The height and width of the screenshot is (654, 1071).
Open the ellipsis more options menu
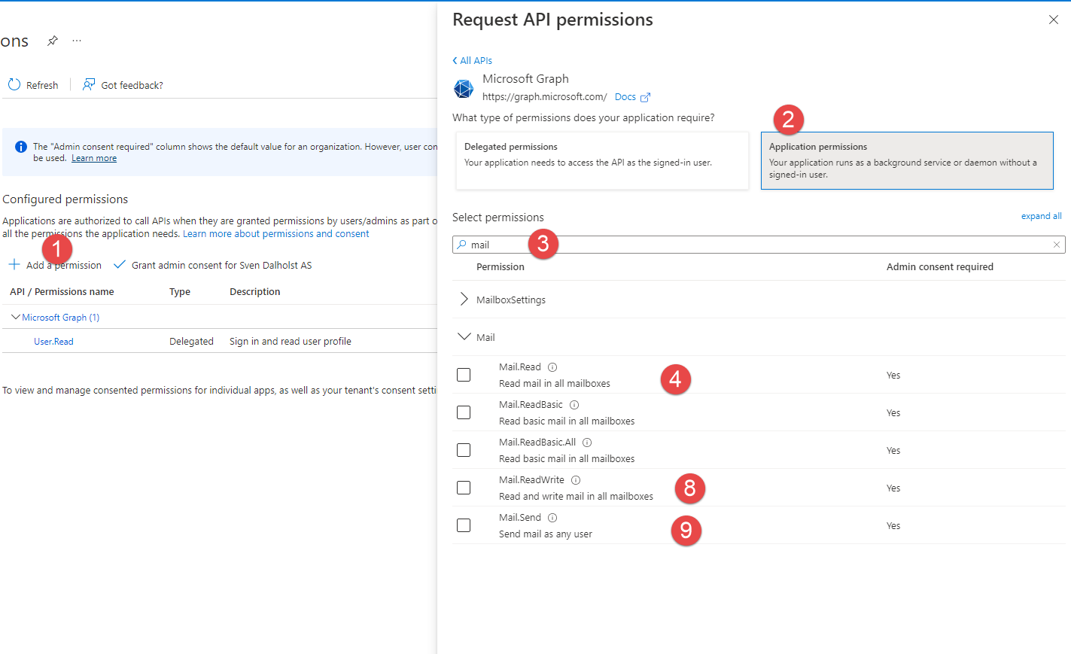click(77, 41)
